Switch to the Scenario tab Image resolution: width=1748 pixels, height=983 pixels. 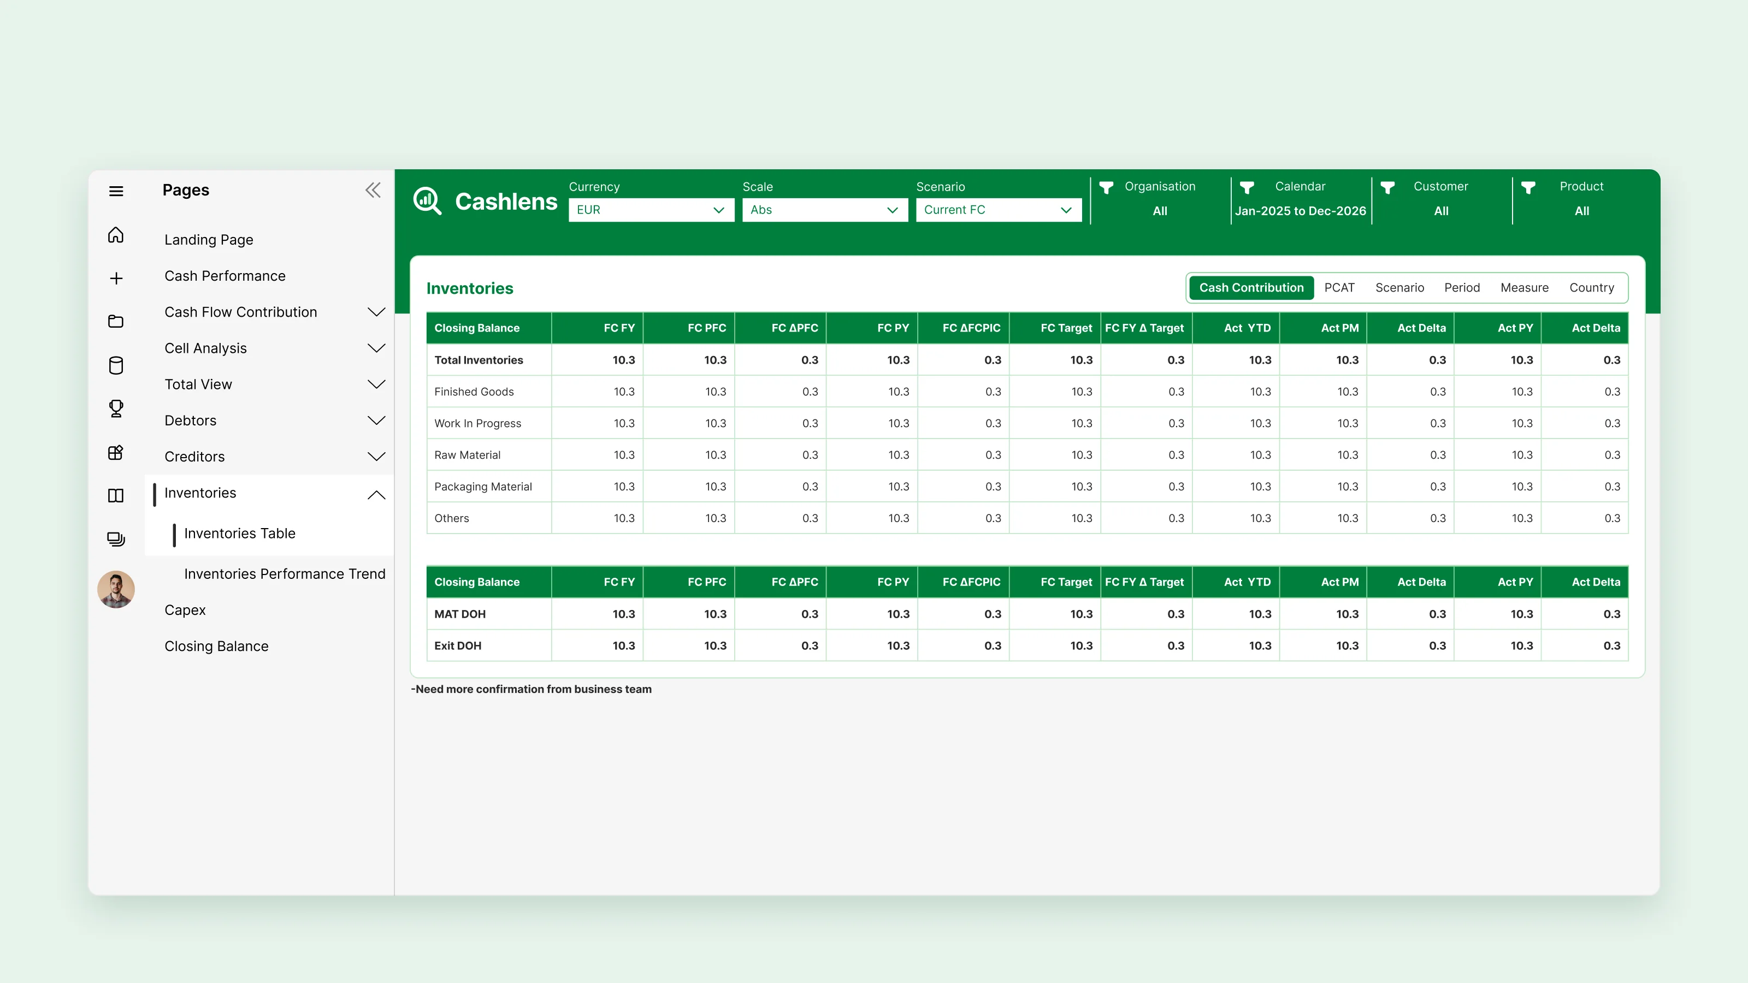pos(1399,288)
